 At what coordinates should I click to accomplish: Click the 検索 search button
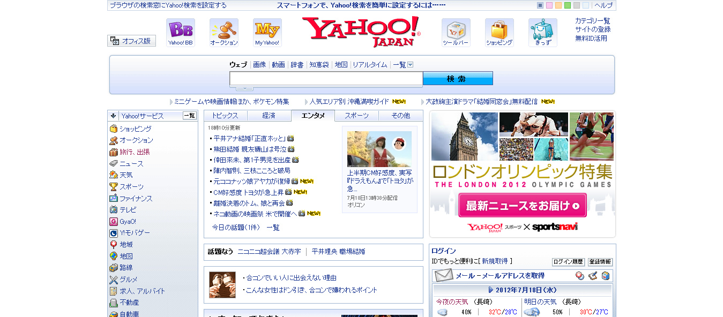(458, 79)
